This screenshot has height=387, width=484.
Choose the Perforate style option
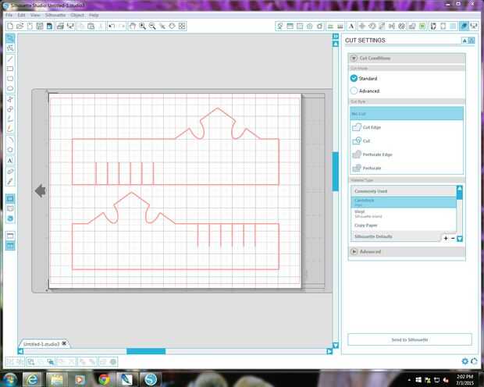[407, 168]
